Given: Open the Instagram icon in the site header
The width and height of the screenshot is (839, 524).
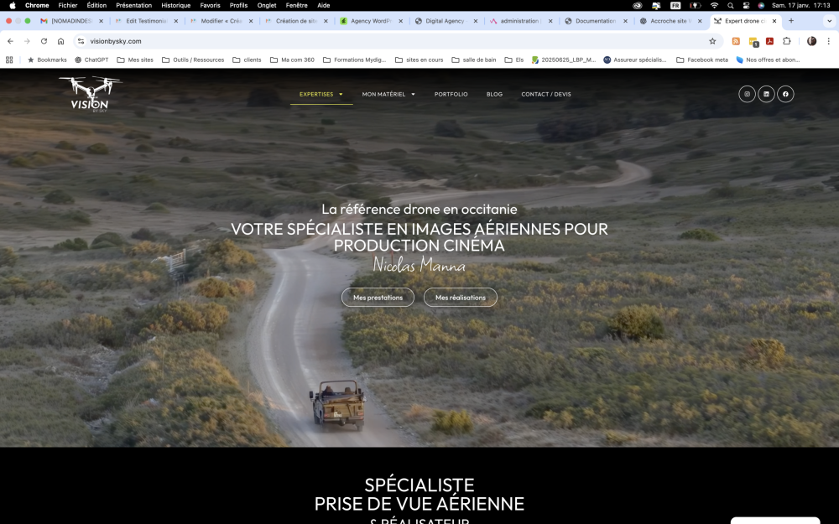Looking at the screenshot, I should point(747,94).
